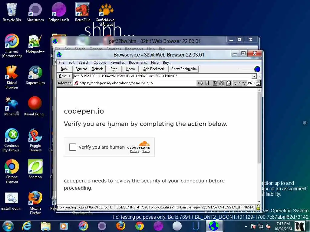Click the Quality PNG field
The width and height of the screenshot is (310, 232).
pos(252,83)
